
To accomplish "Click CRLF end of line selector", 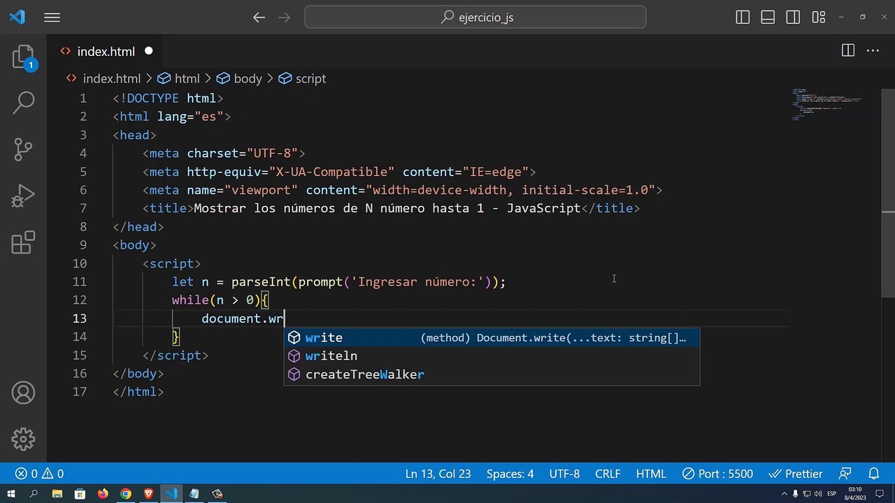I will click(x=608, y=474).
